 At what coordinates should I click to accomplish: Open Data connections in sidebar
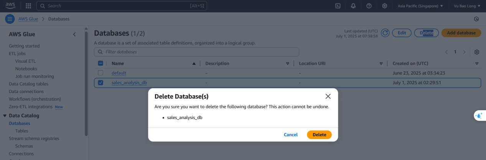click(x=26, y=91)
